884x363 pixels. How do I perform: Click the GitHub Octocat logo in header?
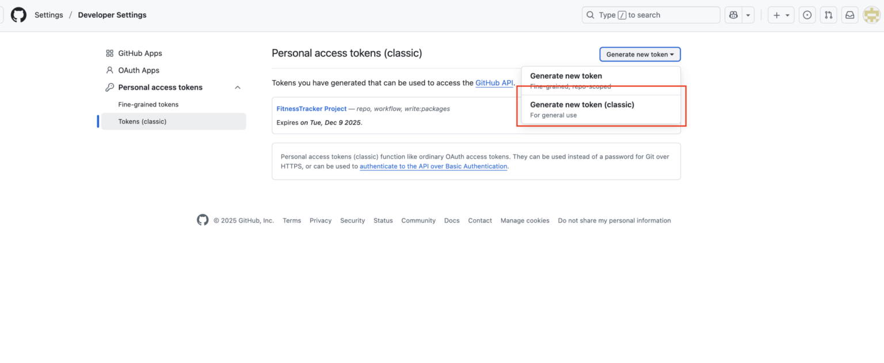point(19,15)
